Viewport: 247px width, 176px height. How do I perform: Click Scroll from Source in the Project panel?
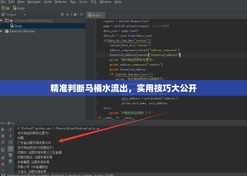pos(62,15)
